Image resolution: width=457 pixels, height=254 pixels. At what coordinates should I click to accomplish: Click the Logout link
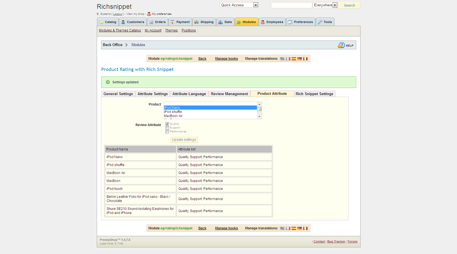118,14
